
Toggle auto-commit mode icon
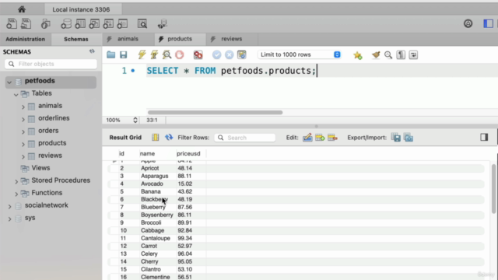(x=242, y=54)
